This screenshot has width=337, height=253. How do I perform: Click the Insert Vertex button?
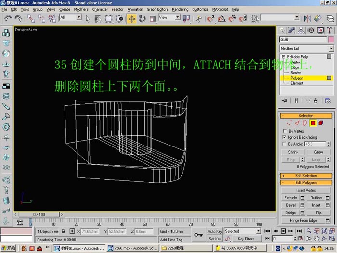(306, 190)
